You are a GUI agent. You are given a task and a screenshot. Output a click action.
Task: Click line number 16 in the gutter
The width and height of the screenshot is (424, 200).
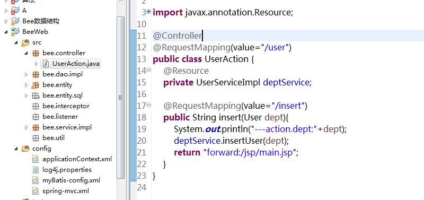(142, 94)
